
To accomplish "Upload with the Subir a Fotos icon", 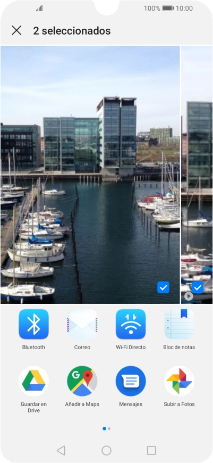I will pyautogui.click(x=179, y=381).
